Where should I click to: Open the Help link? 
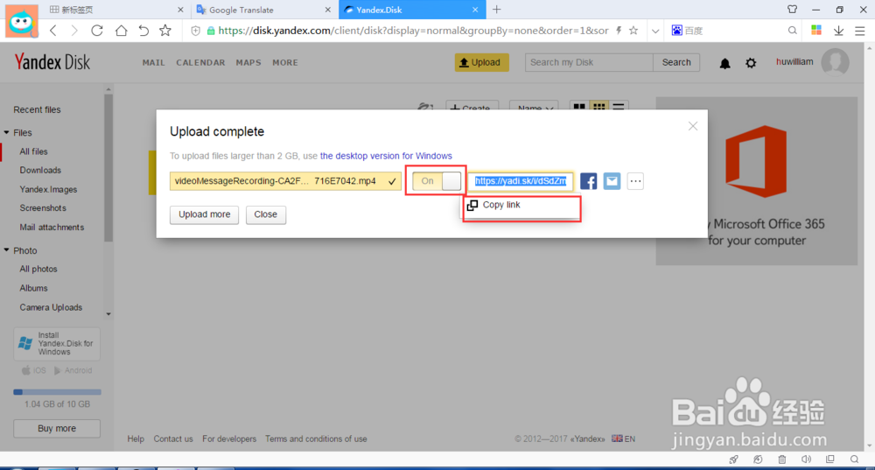coord(136,439)
